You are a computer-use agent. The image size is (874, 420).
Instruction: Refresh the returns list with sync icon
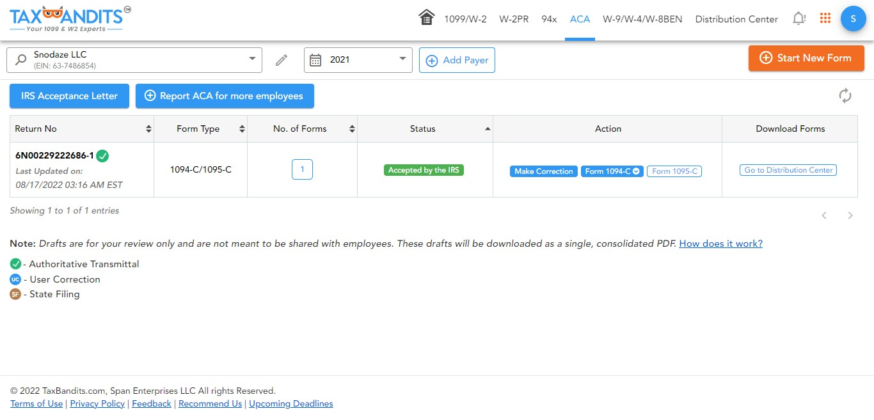pos(845,95)
